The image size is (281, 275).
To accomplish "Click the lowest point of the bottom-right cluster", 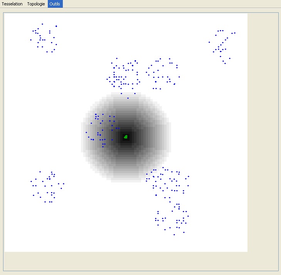I will coord(174,235).
